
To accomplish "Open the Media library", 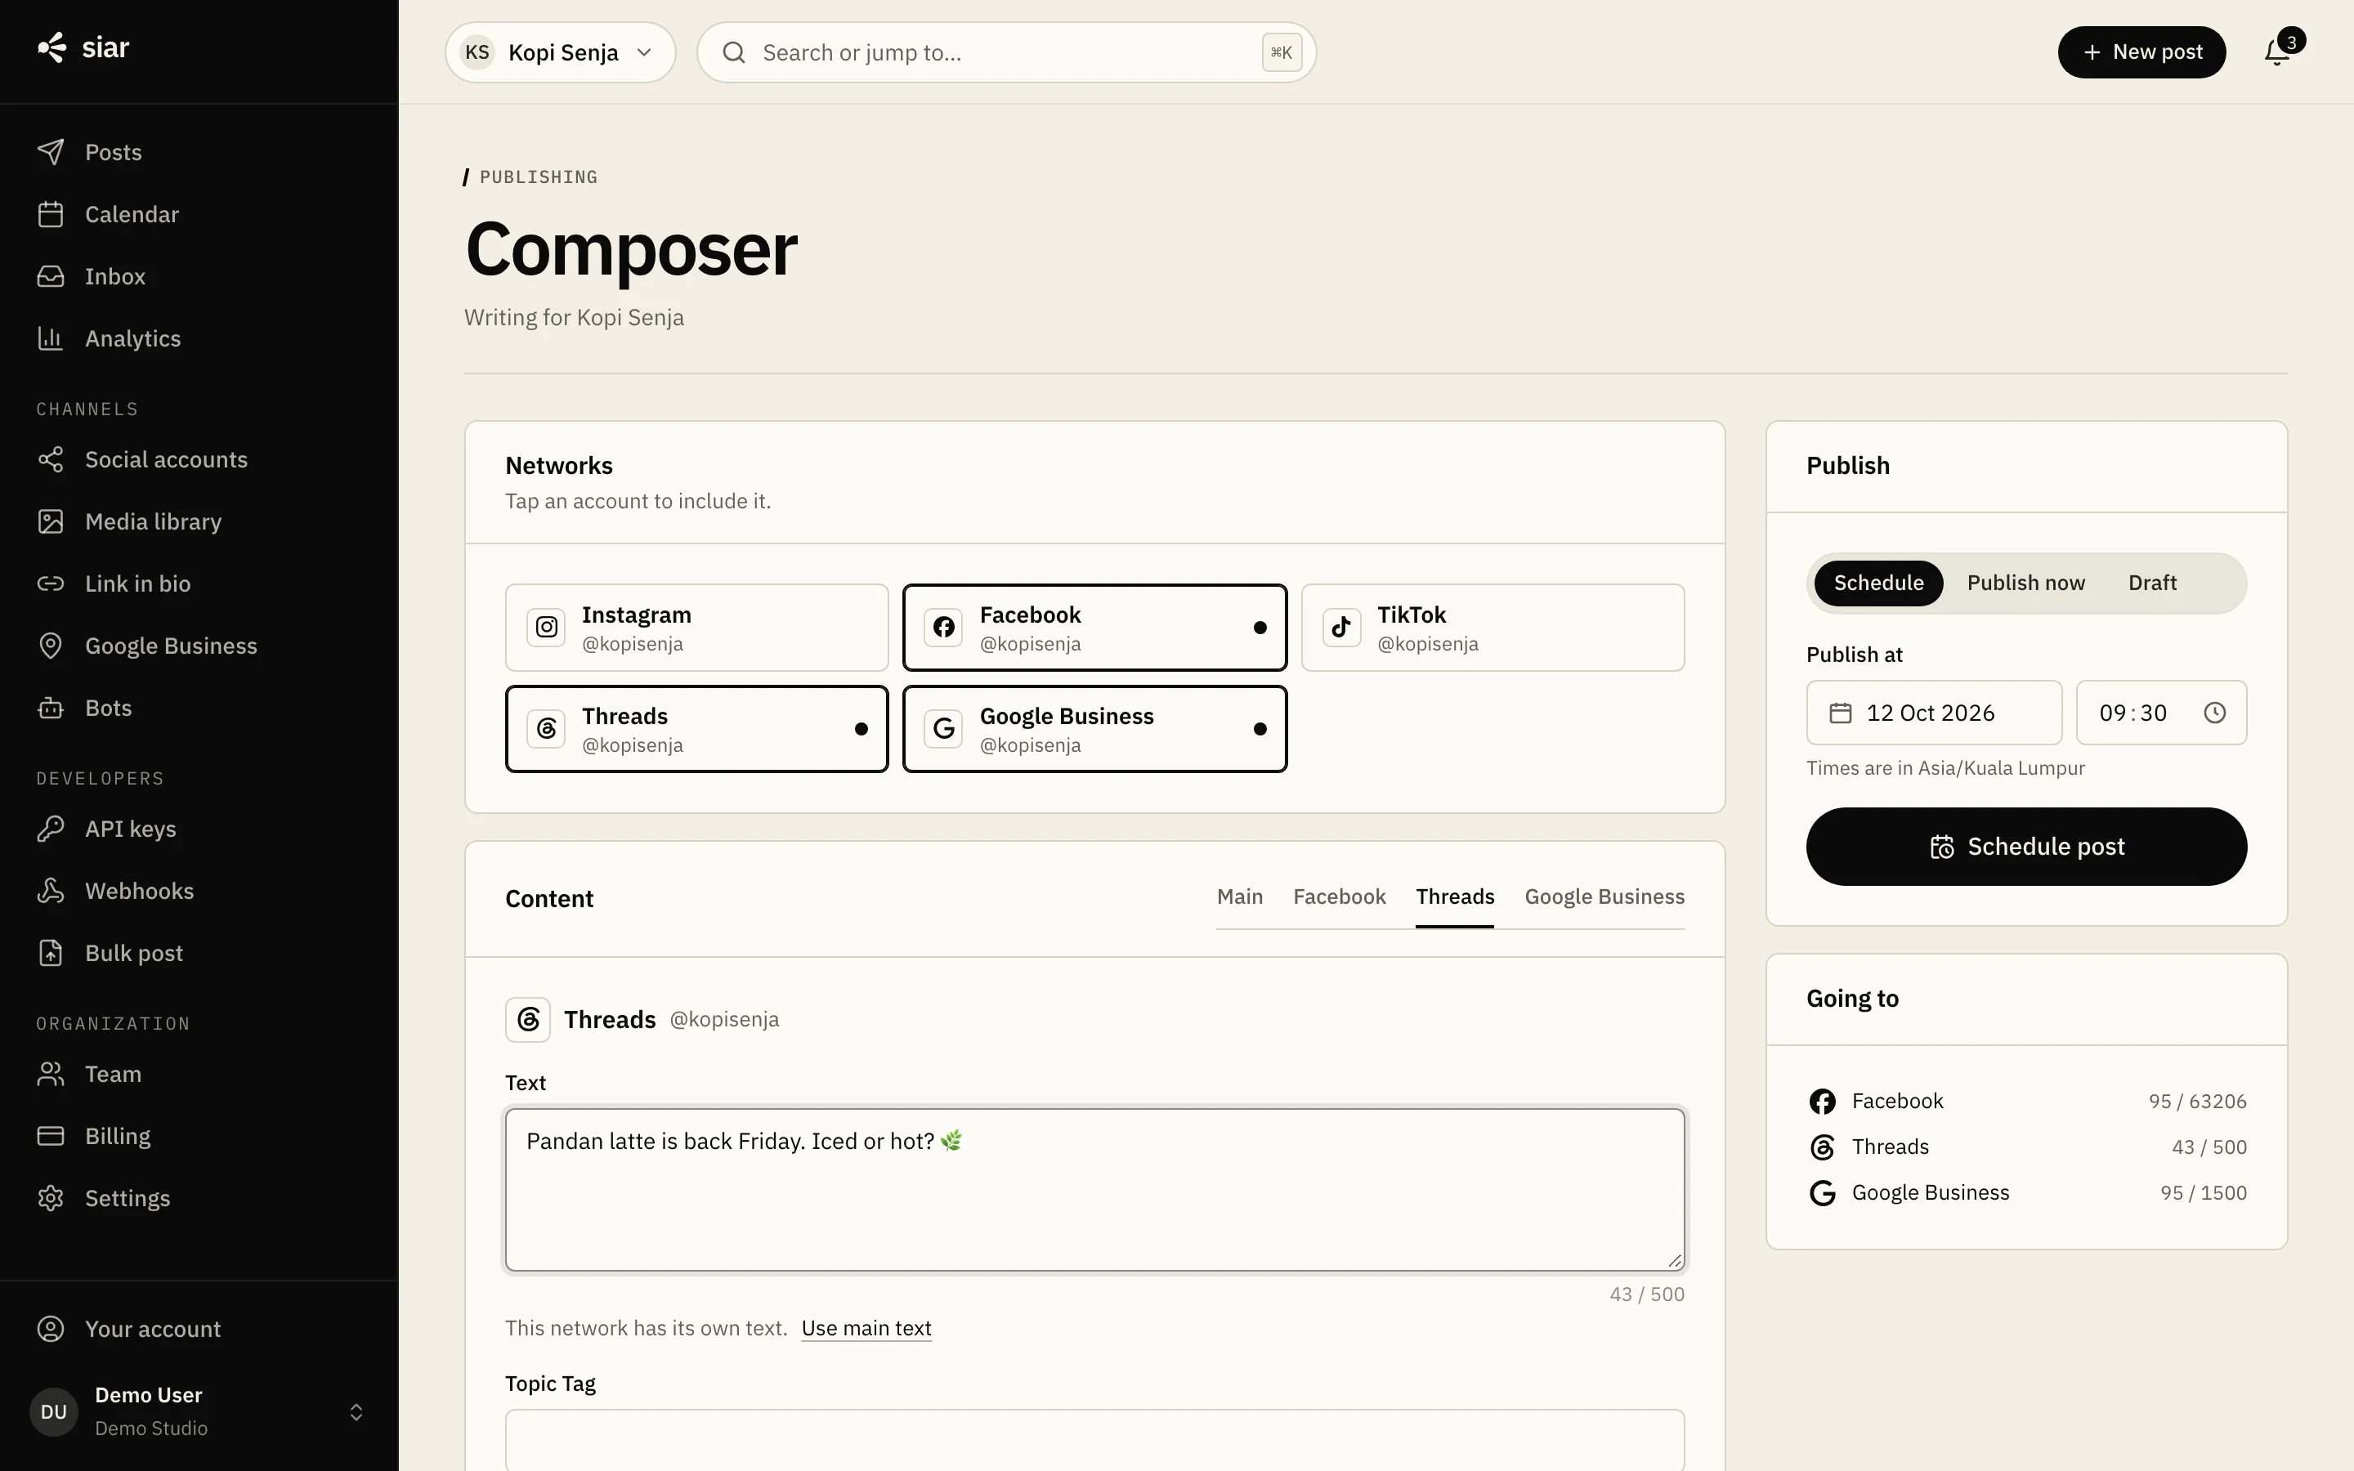I will pyautogui.click(x=199, y=521).
